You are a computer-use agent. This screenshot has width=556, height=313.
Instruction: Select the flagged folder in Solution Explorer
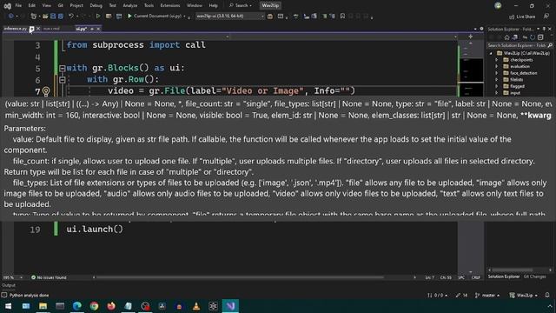[517, 86]
